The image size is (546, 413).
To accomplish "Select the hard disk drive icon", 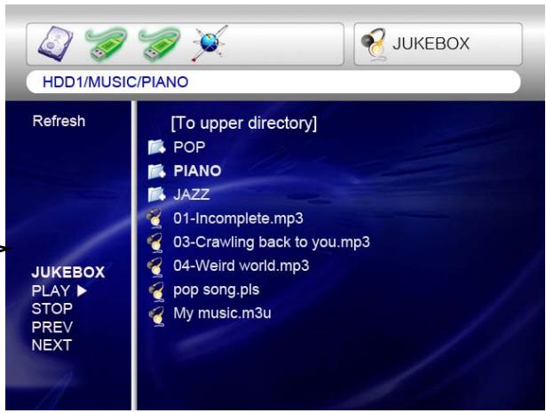I will coord(56,44).
